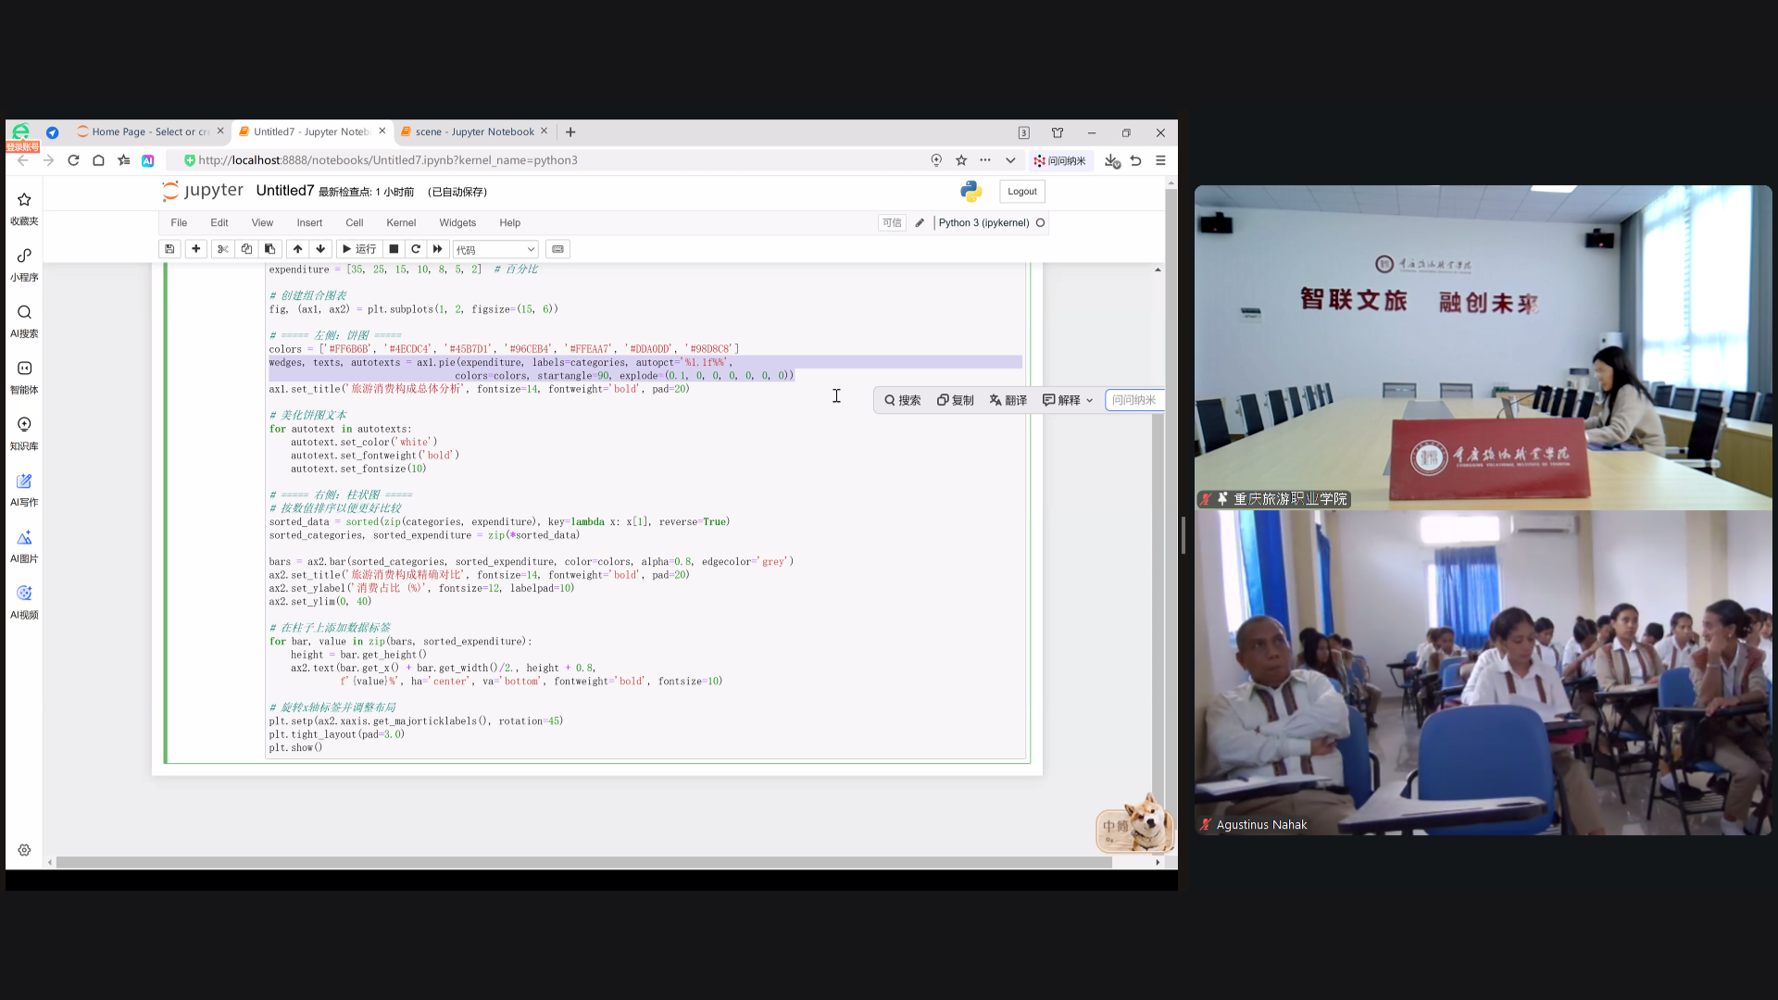The height and width of the screenshot is (1000, 1778).
Task: Switch to the scene - Jupyter Notebook tab
Action: [x=473, y=132]
